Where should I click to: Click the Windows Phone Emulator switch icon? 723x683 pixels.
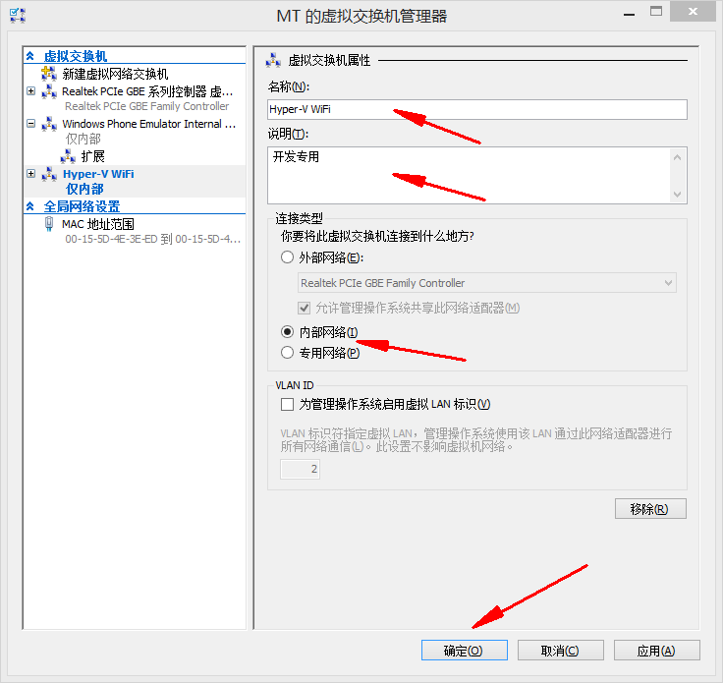[49, 124]
